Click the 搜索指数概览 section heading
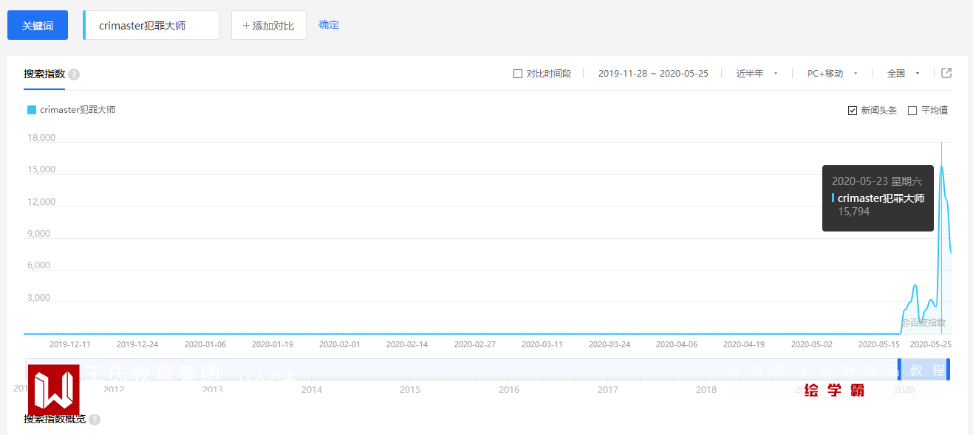The width and height of the screenshot is (973, 435). (x=55, y=419)
